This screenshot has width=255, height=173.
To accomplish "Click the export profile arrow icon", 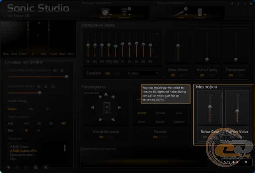I will (45, 167).
